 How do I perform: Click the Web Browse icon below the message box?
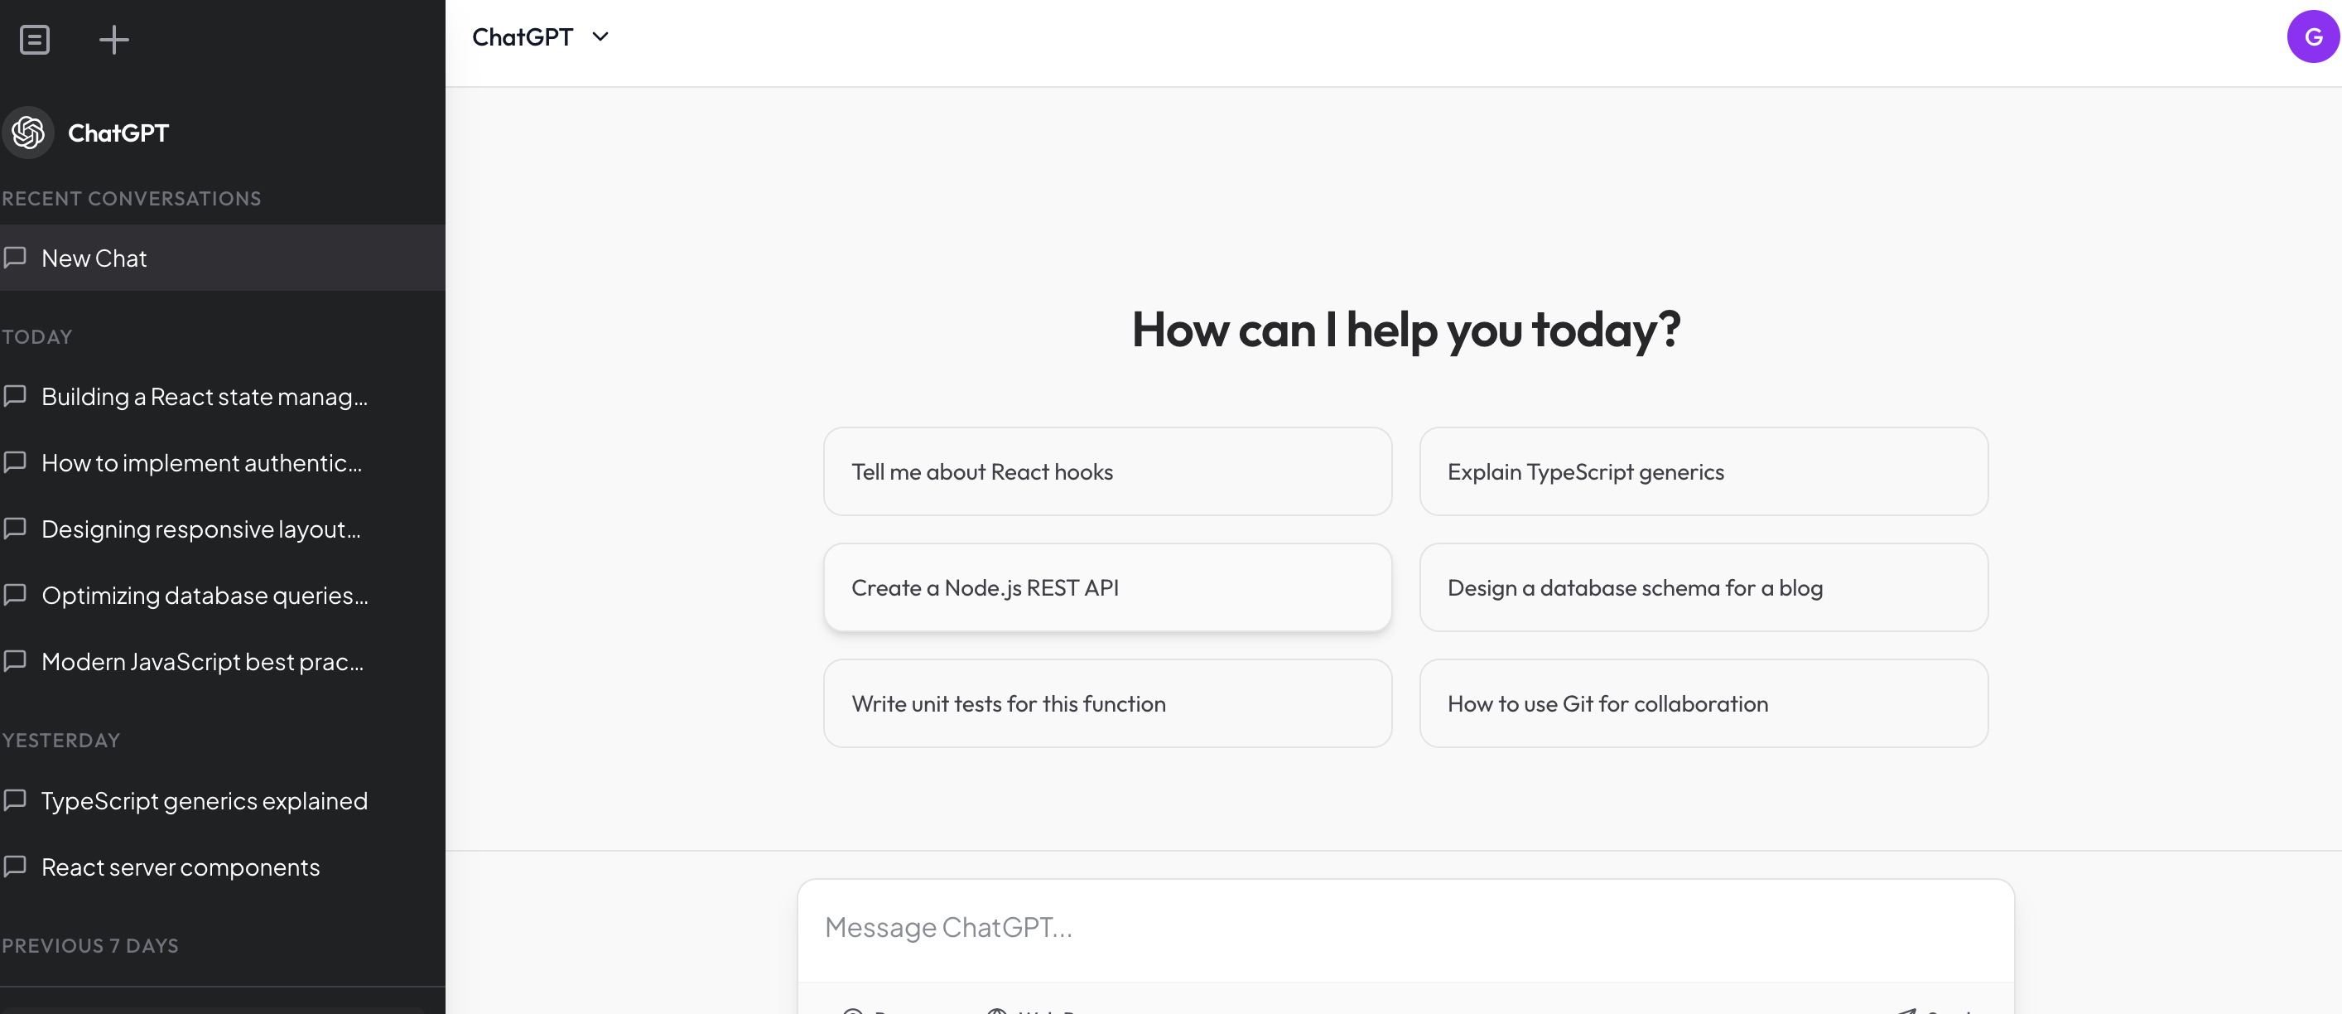tap(997, 1012)
